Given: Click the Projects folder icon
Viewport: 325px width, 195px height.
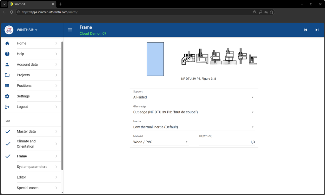Looking at the screenshot, I should coord(7,75).
